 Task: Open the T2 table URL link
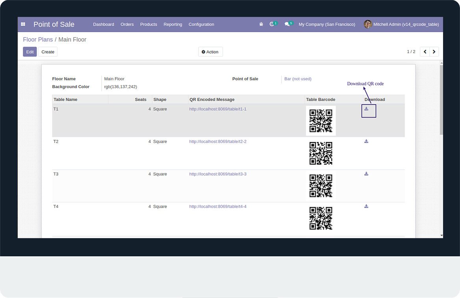point(218,142)
